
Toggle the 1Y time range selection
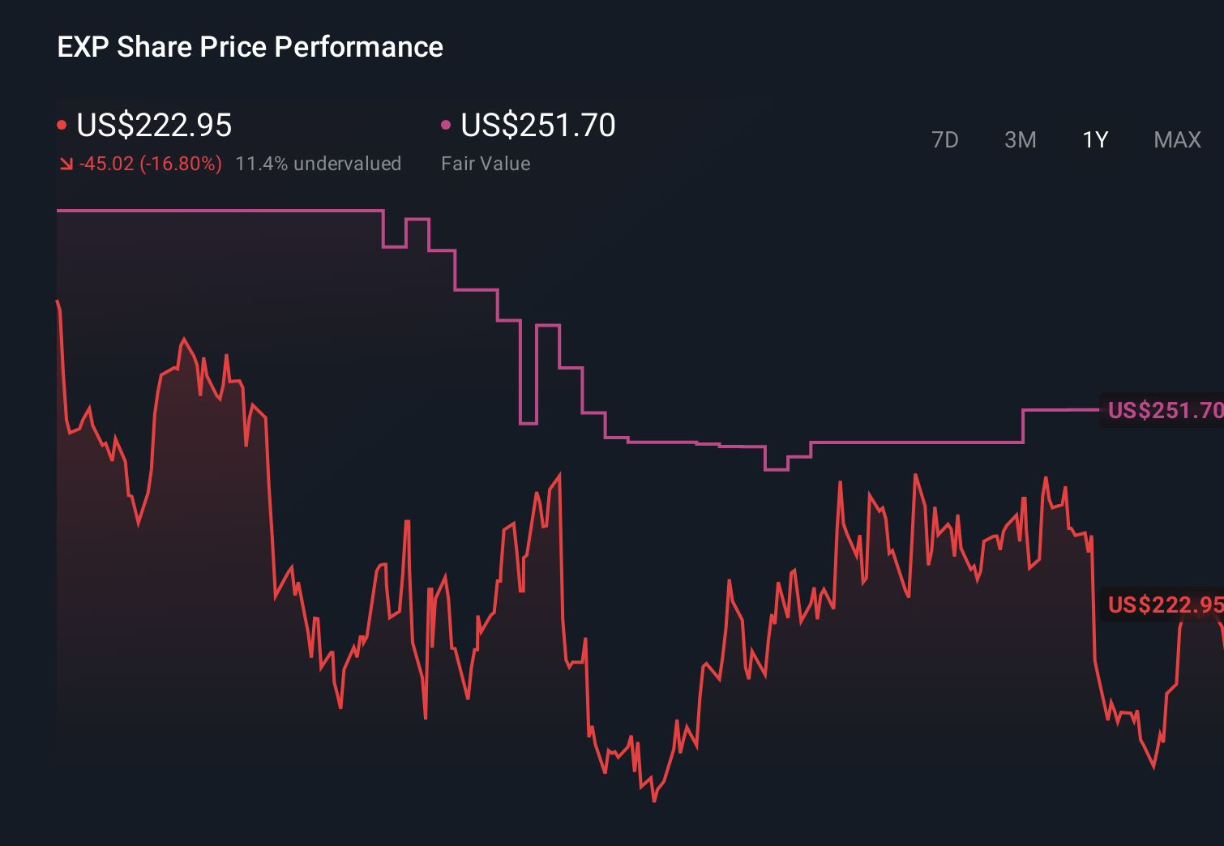click(x=1094, y=139)
